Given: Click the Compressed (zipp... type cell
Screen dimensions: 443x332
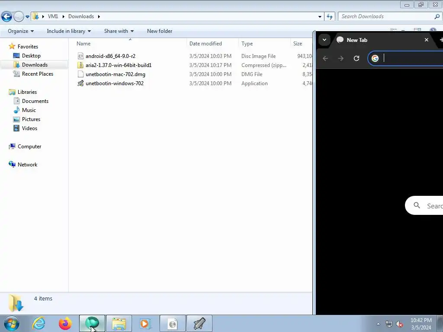Looking at the screenshot, I should click(x=263, y=65).
